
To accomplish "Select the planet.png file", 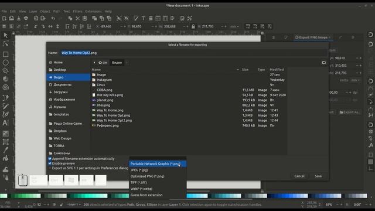I will (189, 100).
